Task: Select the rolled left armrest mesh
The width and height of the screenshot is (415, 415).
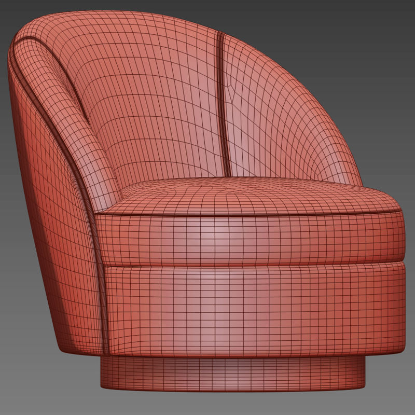Action: 66,119
